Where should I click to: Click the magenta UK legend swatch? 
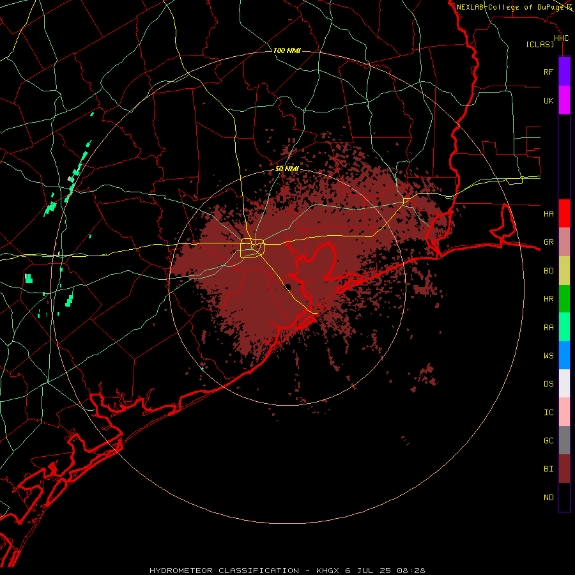click(x=564, y=100)
